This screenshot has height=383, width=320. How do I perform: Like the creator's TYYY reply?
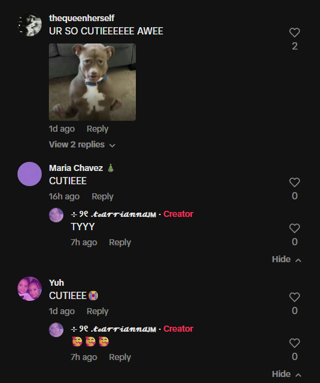pos(295,228)
